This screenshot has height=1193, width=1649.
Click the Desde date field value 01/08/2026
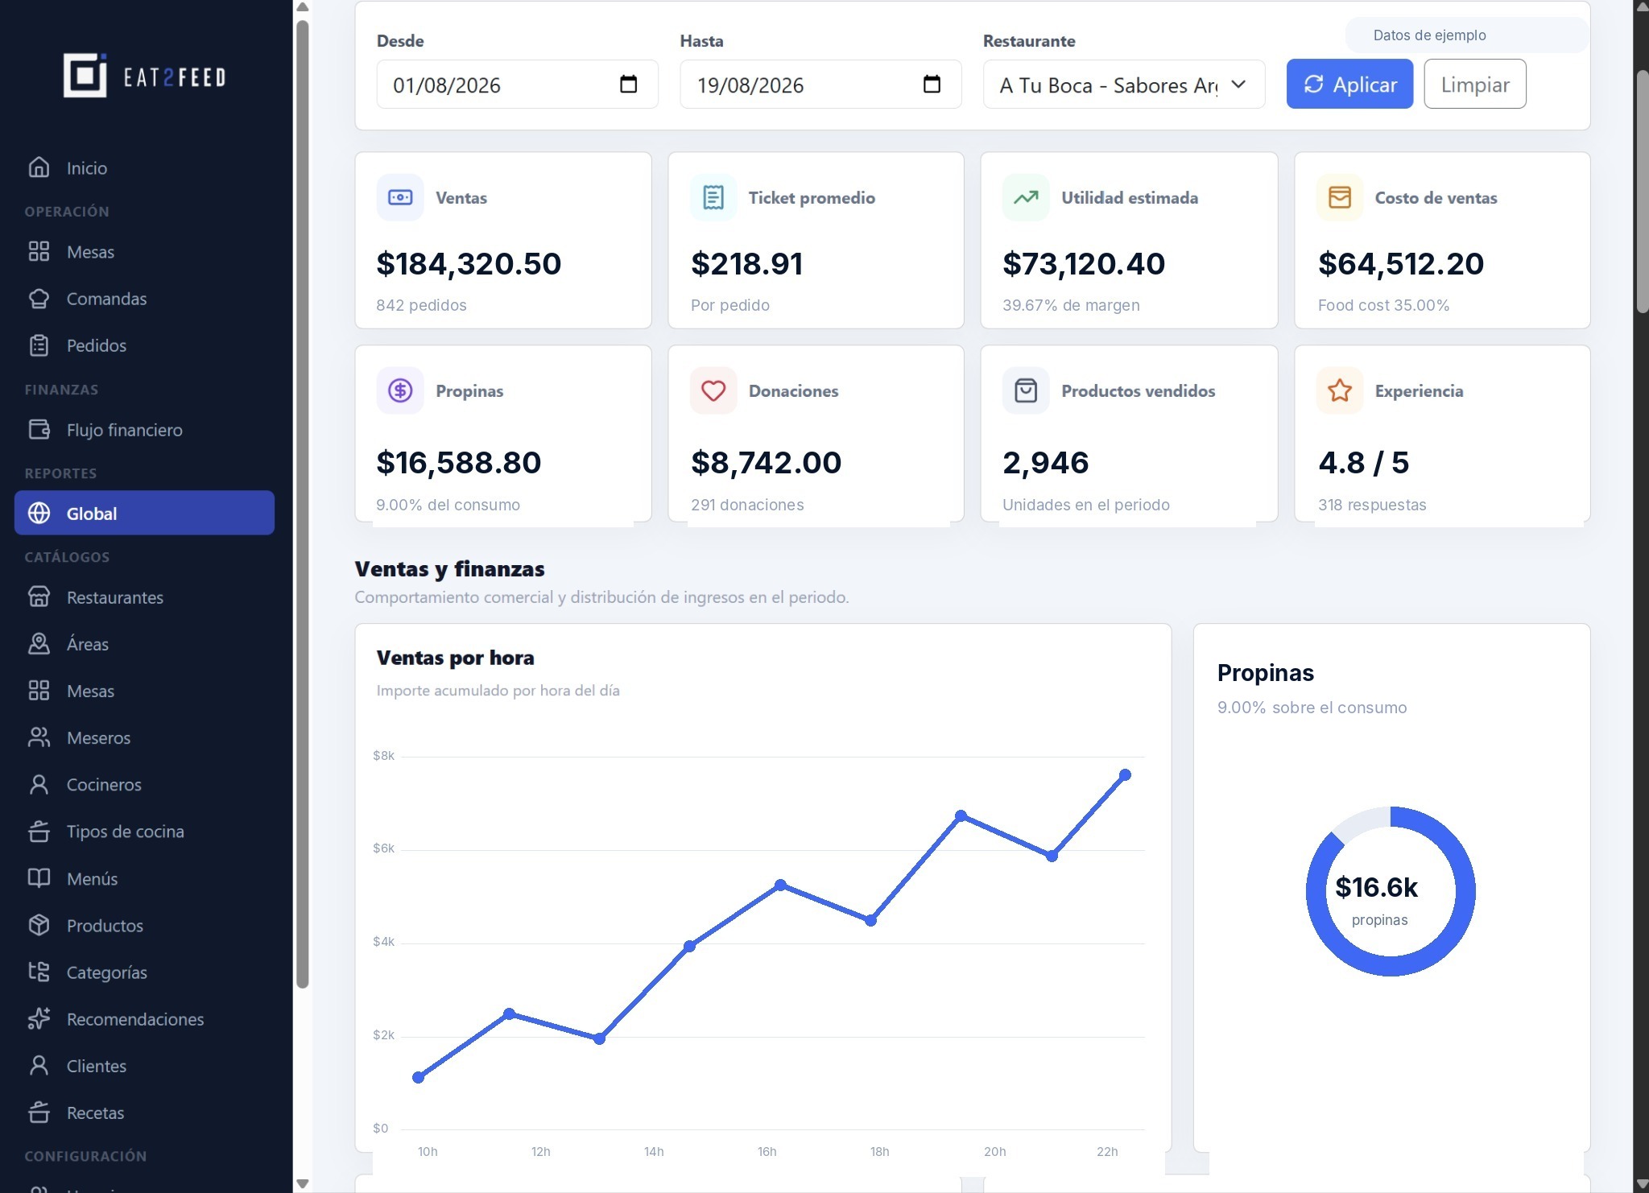click(x=447, y=85)
